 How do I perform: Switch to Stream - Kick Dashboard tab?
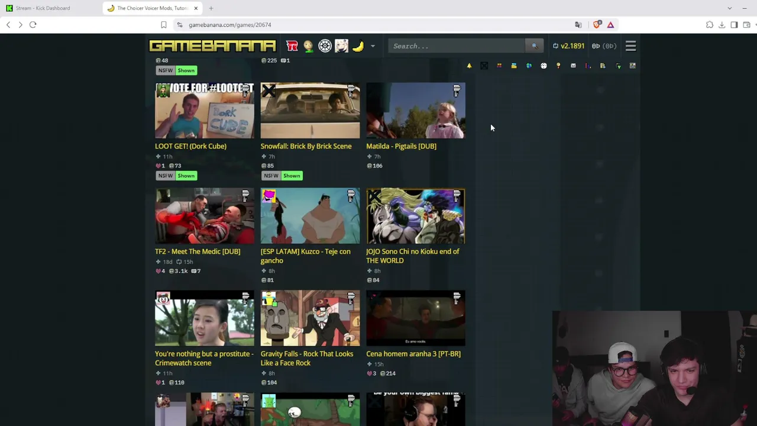50,8
